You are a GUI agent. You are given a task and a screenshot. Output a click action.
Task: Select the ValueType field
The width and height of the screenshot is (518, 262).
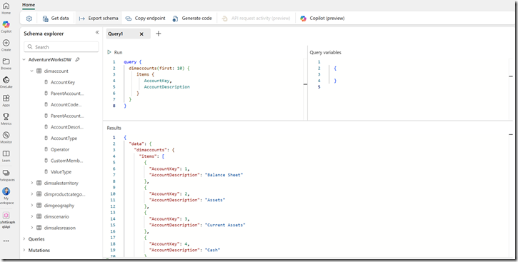click(x=61, y=172)
